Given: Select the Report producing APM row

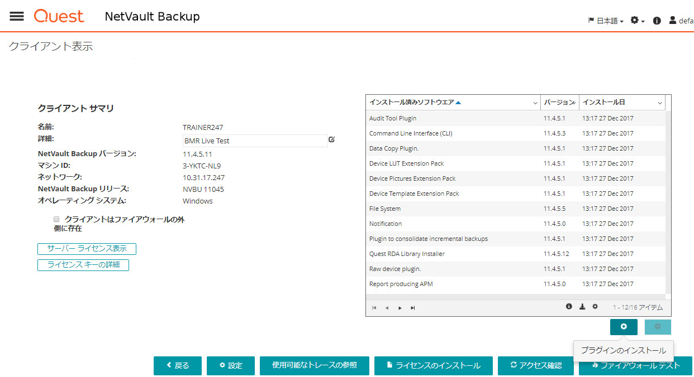Looking at the screenshot, I should 515,284.
